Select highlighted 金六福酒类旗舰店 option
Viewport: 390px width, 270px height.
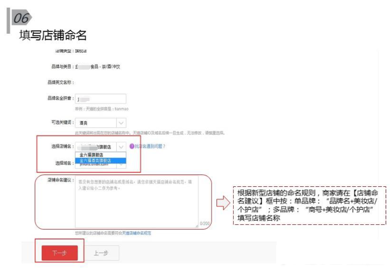100,160
